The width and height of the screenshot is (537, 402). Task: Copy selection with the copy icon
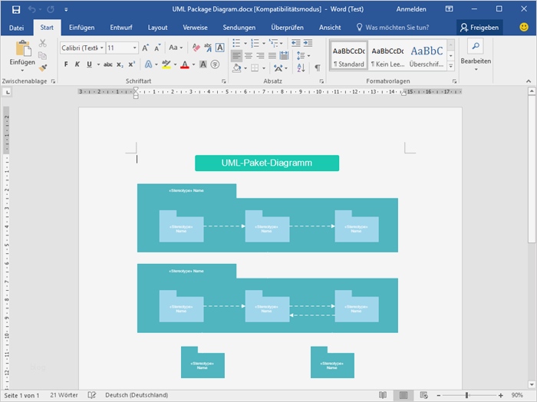tap(42, 55)
